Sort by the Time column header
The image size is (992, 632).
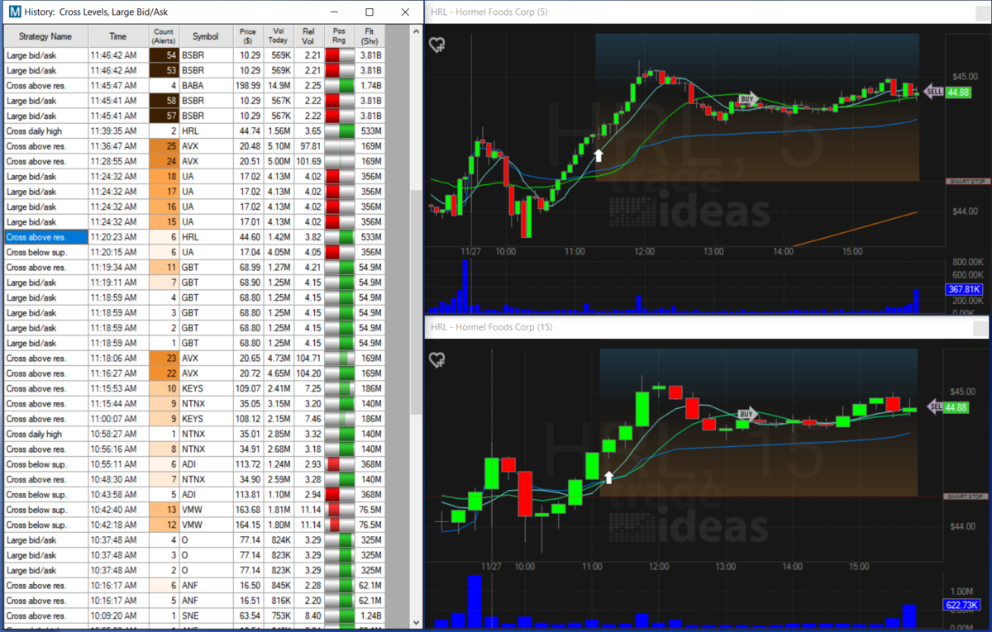118,36
